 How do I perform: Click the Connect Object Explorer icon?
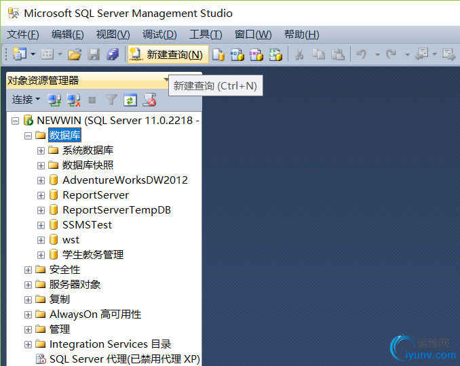tap(54, 100)
